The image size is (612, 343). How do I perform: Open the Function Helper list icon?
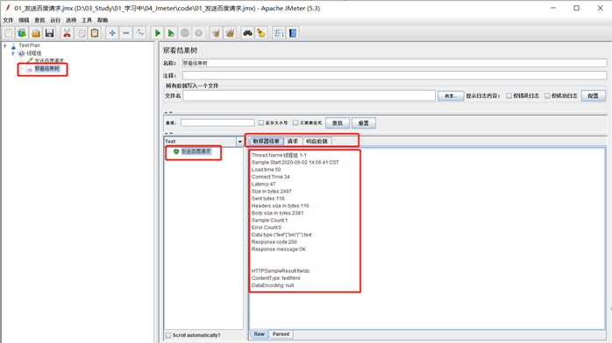[279, 33]
